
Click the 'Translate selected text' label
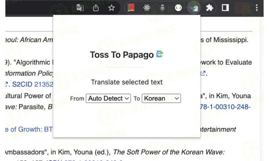[127, 82]
